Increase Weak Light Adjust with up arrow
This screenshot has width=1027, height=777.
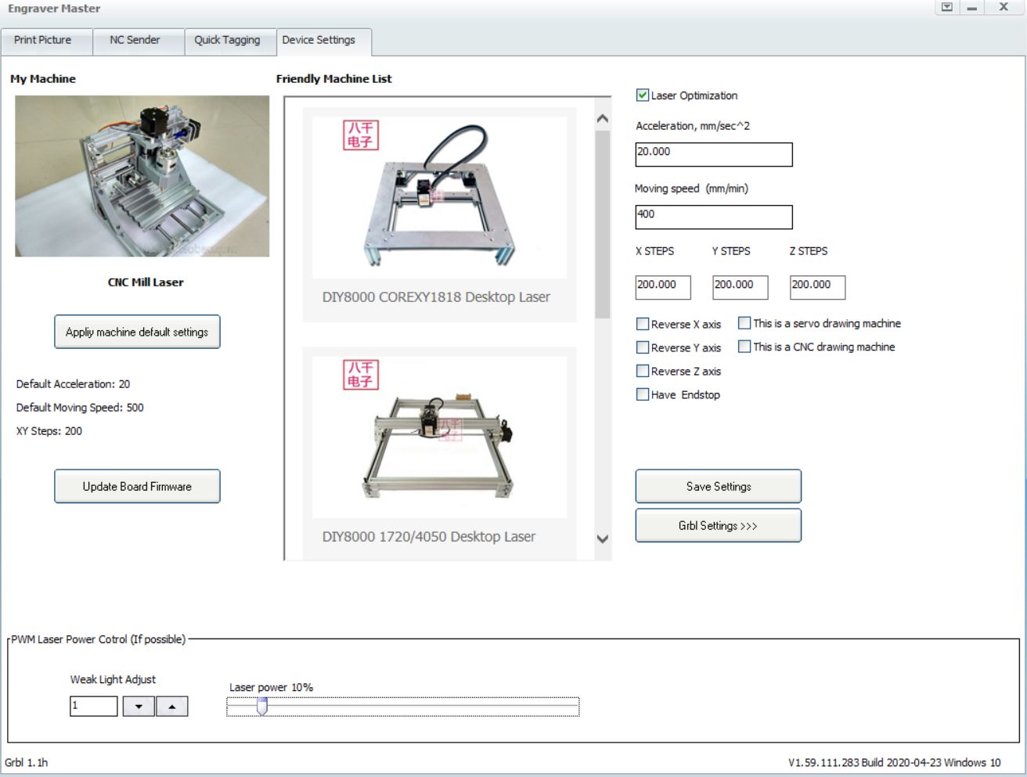[x=171, y=707]
